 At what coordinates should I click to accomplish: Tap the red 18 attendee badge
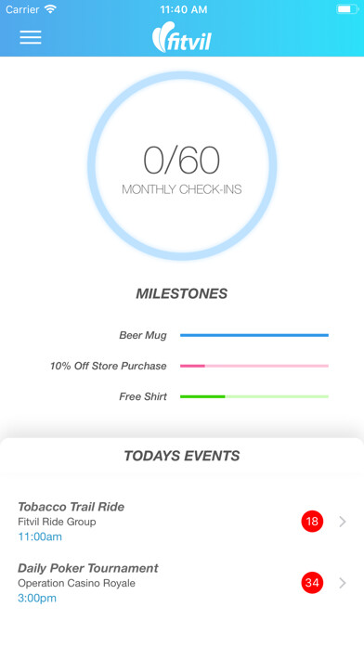312,522
